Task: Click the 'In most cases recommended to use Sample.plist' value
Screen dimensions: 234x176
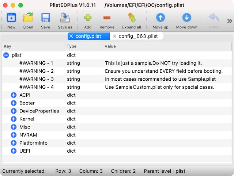Action: [160, 79]
